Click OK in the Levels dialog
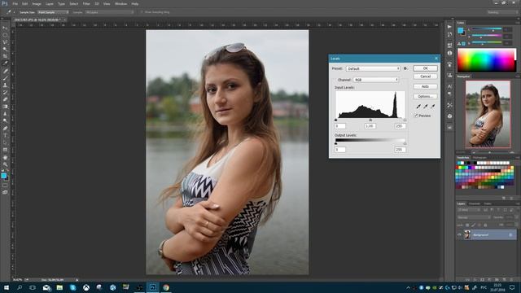This screenshot has height=293, width=521. [425, 68]
